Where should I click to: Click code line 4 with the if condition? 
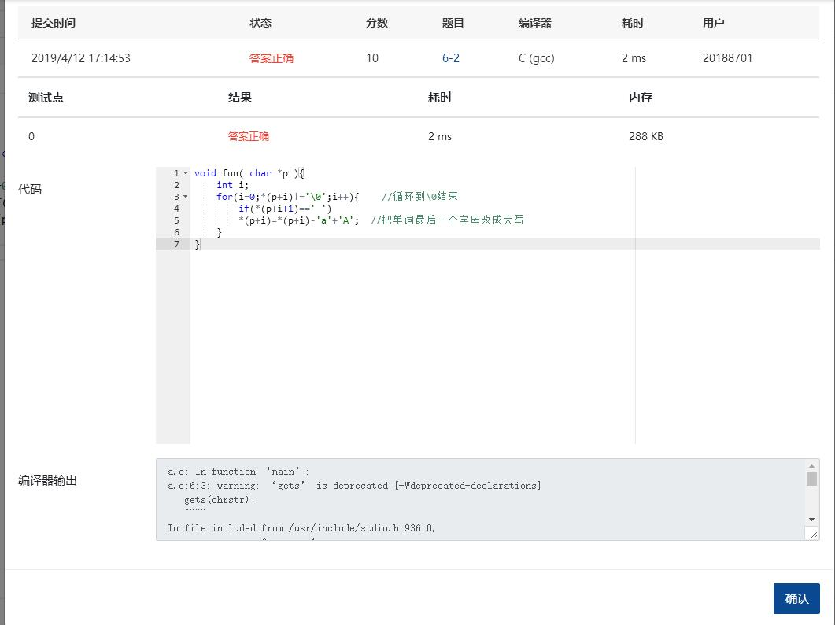click(285, 209)
